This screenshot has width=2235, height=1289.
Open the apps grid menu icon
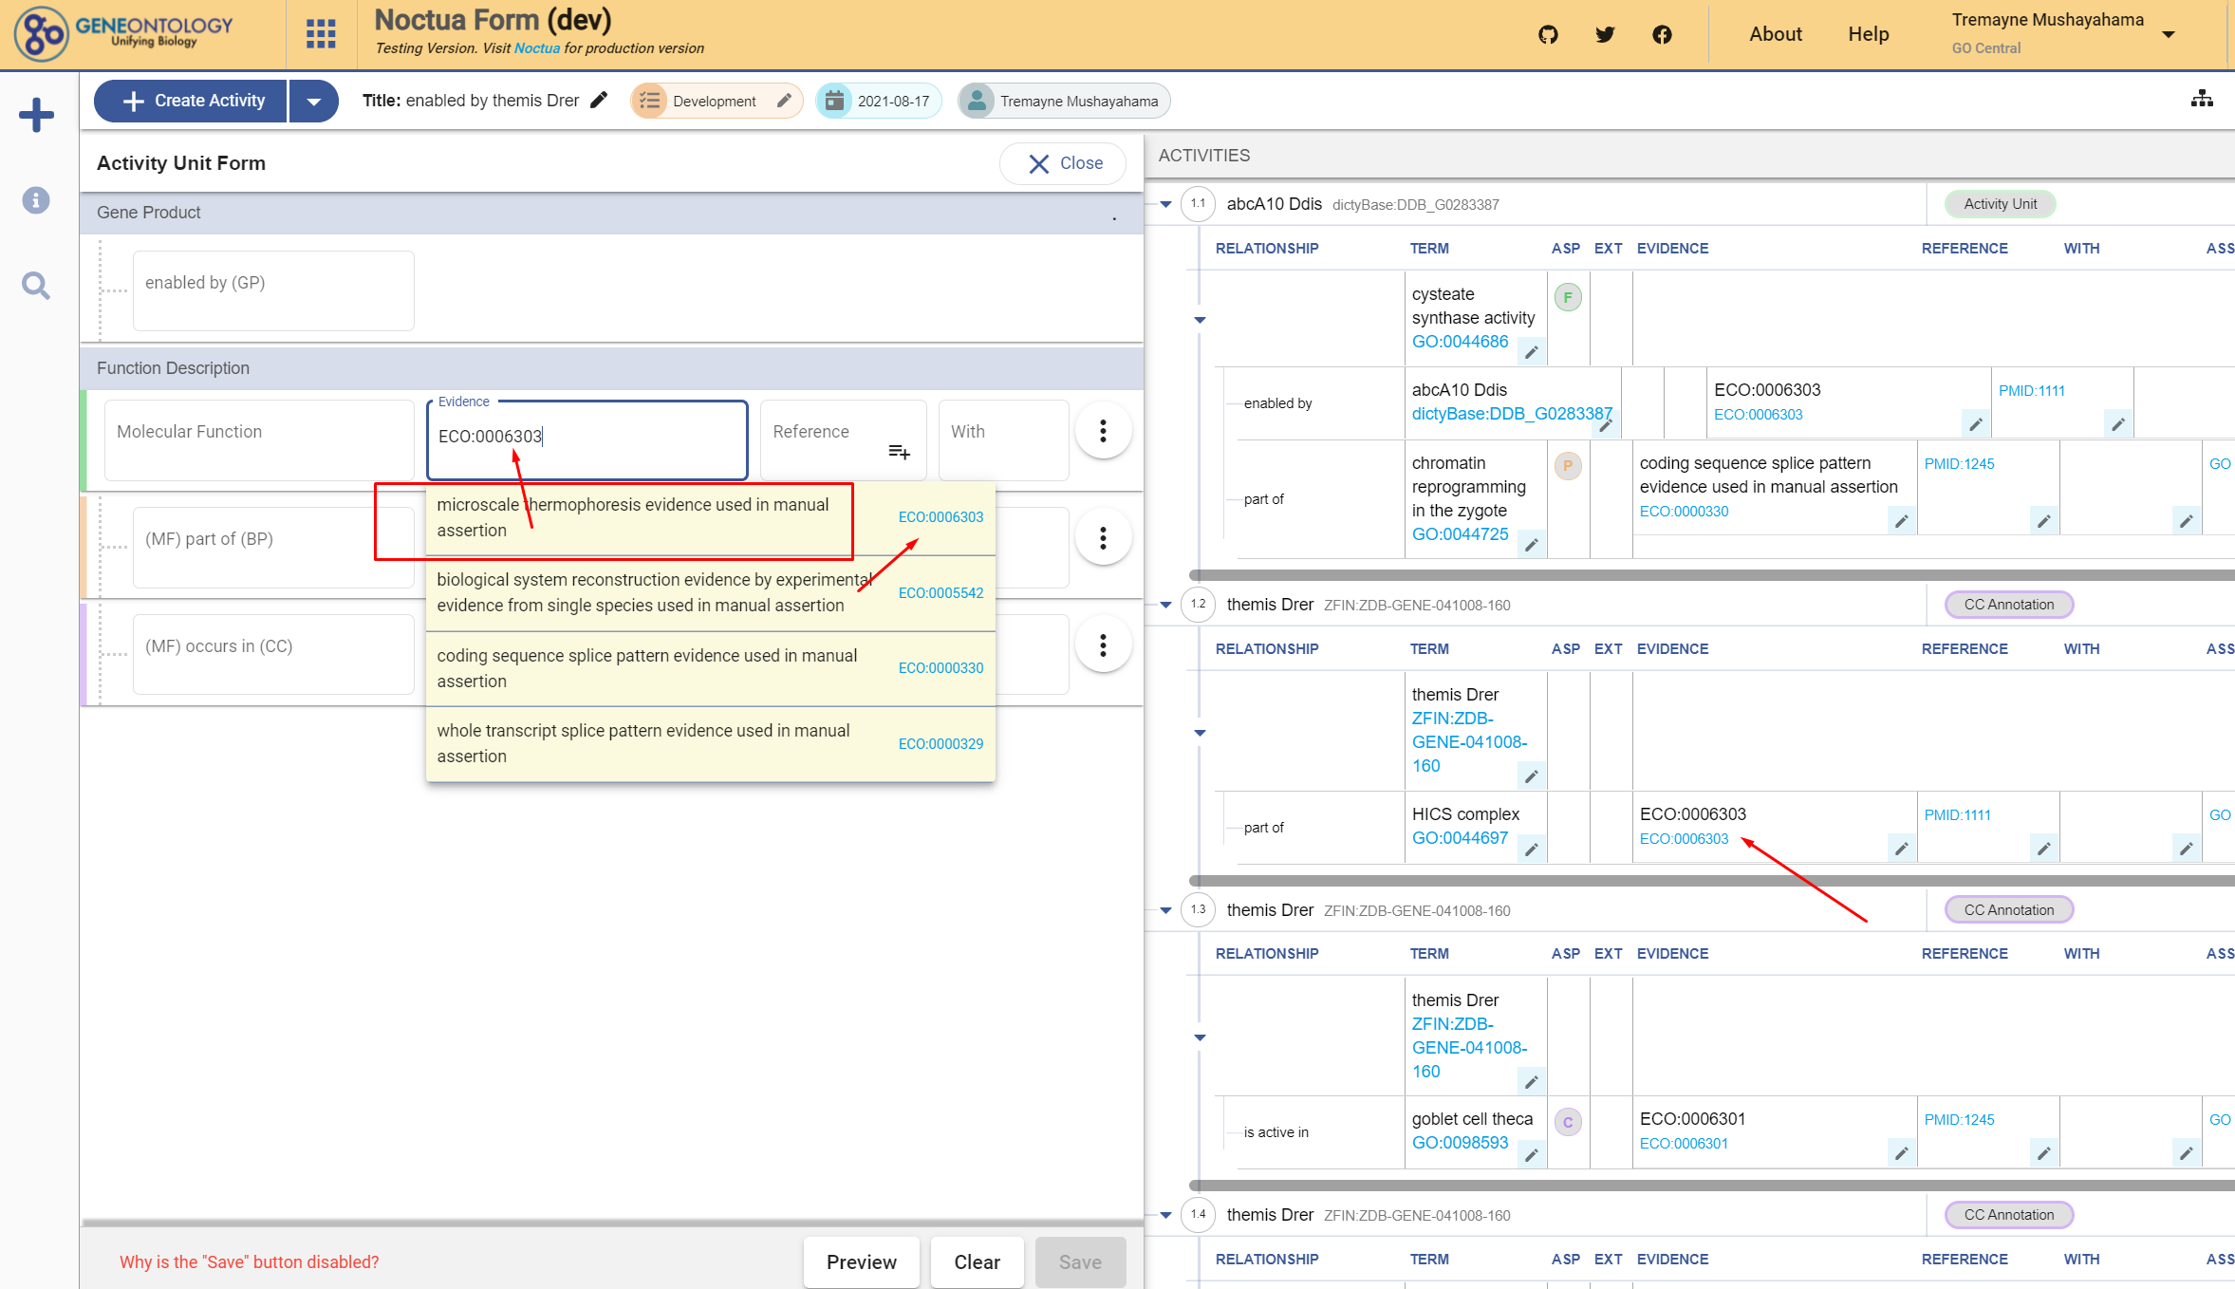321,34
